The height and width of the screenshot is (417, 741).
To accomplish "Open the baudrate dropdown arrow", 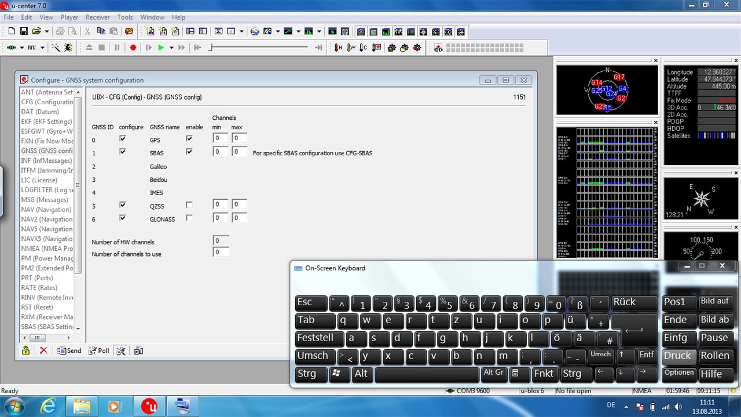I will click(44, 47).
